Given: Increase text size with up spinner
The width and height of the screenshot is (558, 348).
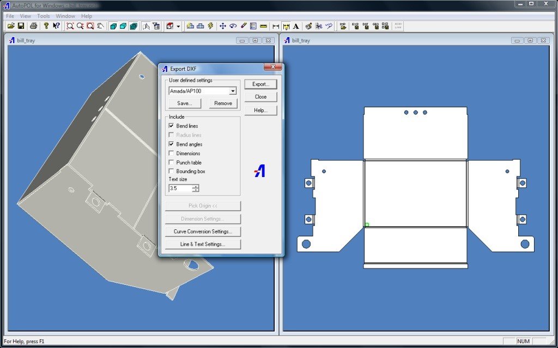Looking at the screenshot, I should pyautogui.click(x=196, y=186).
